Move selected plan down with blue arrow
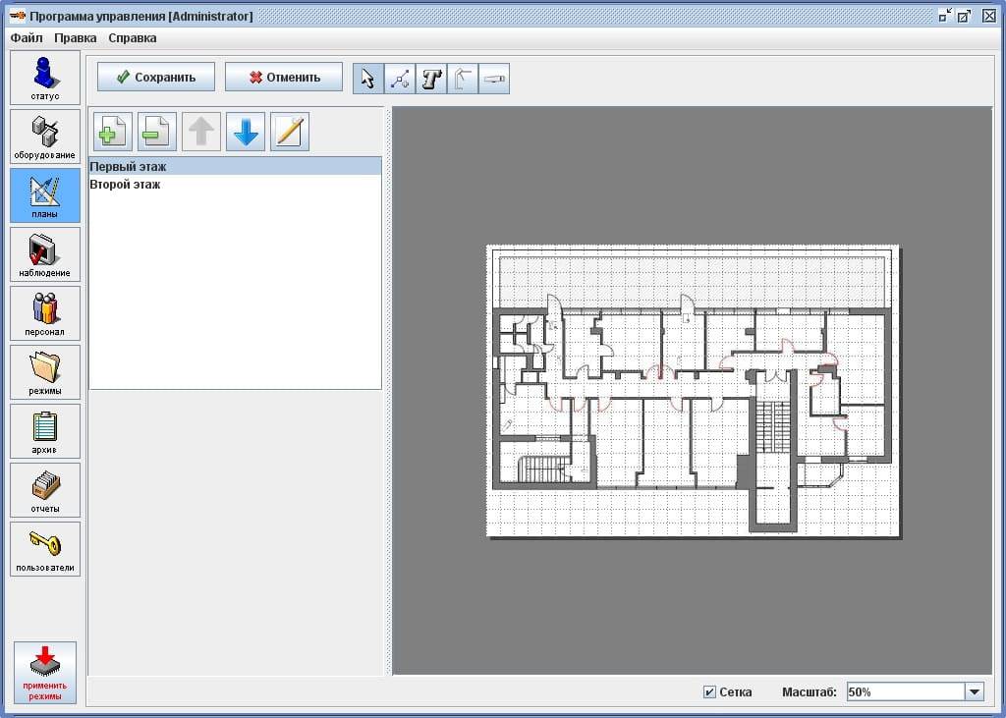Image resolution: width=1006 pixels, height=718 pixels. click(246, 132)
